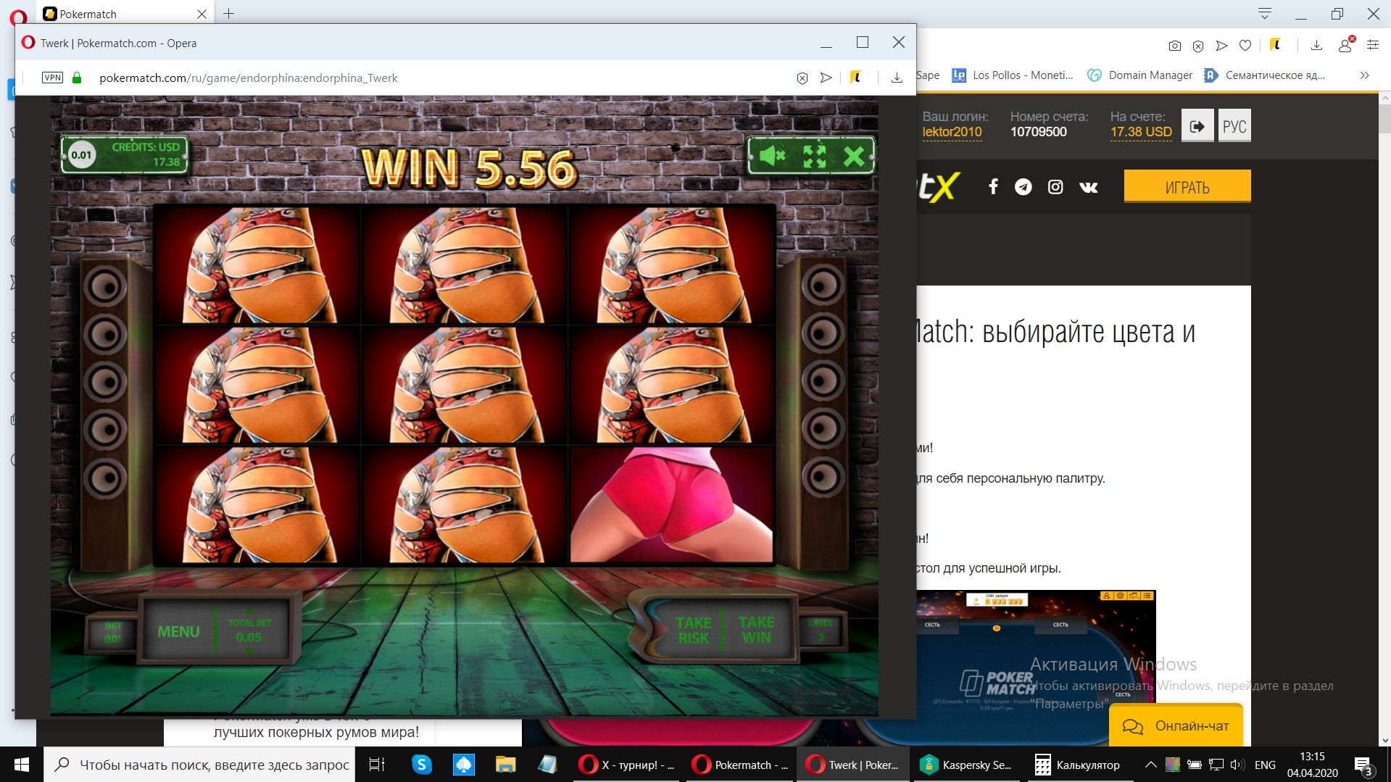Open the Windows Start menu

21,765
